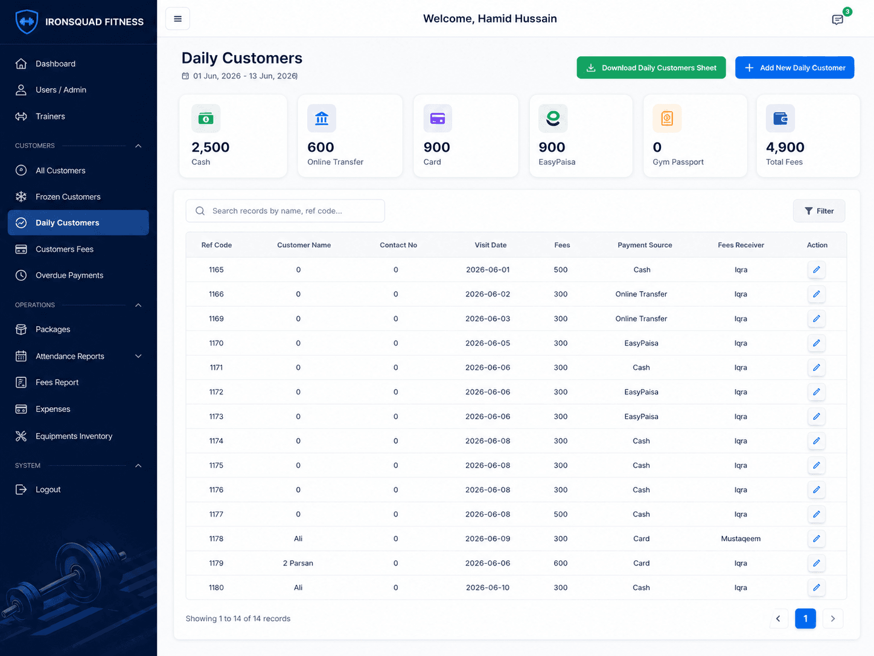Log out via the Logout item
Viewport: 874px width, 656px height.
(78, 489)
